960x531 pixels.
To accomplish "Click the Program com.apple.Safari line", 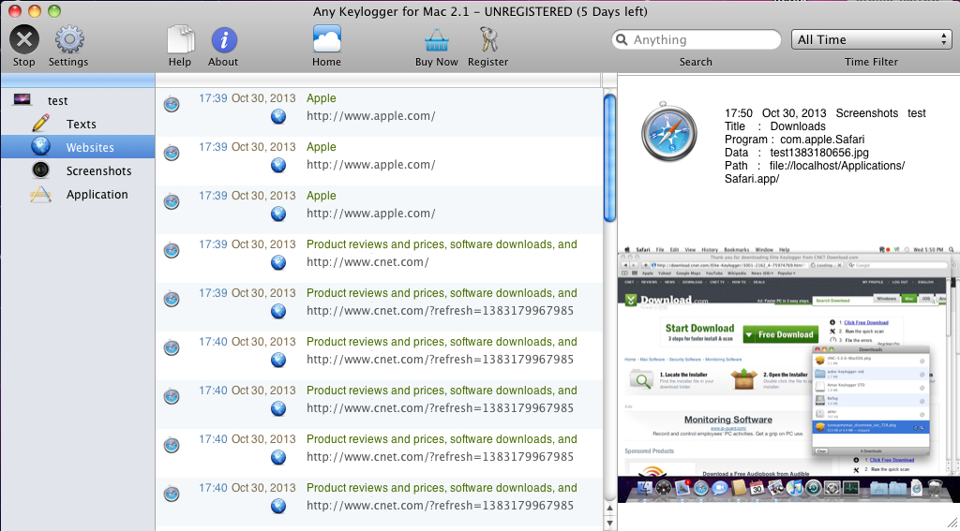I will click(794, 140).
